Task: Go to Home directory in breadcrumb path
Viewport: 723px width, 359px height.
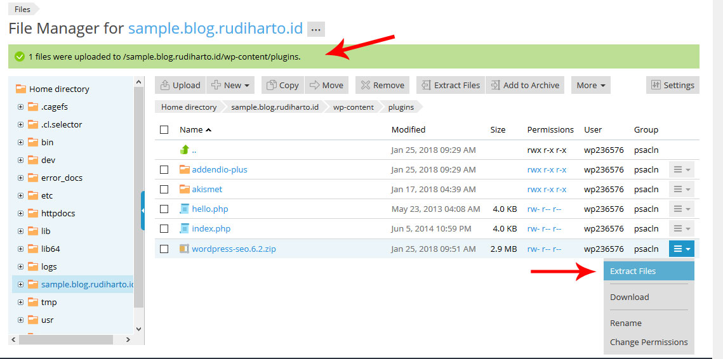Action: (189, 107)
